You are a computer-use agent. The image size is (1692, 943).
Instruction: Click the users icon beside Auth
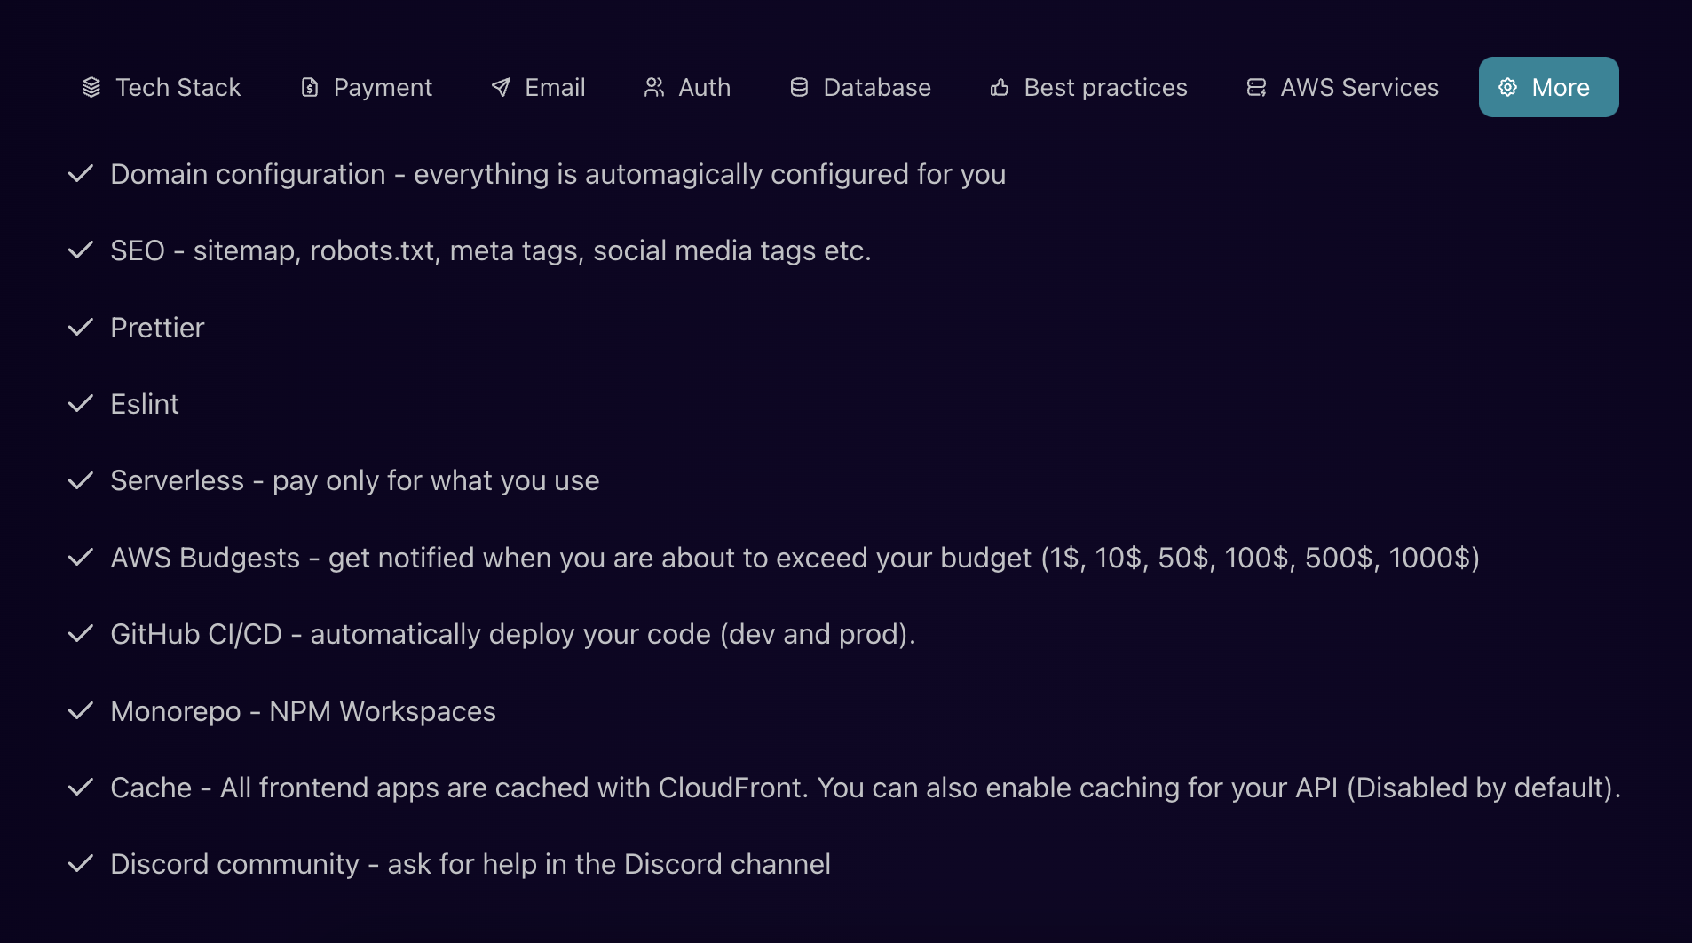click(x=654, y=87)
